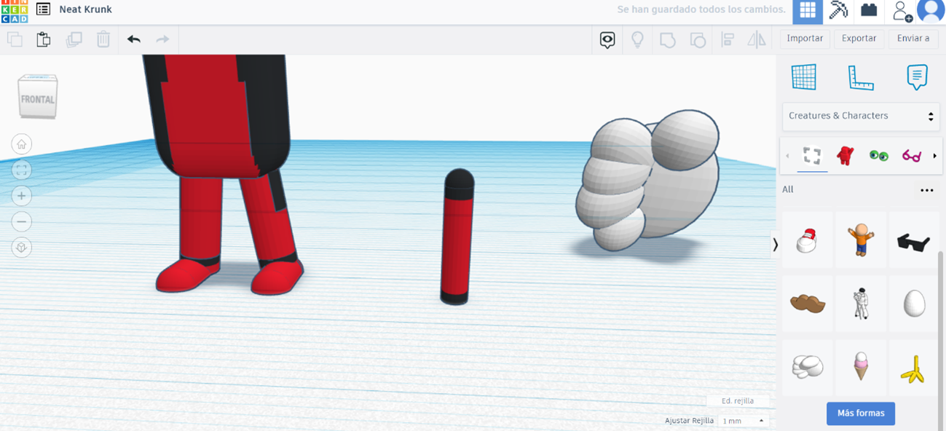Click the Home view icon on the left
Viewport: 946px width, 431px height.
pos(21,144)
